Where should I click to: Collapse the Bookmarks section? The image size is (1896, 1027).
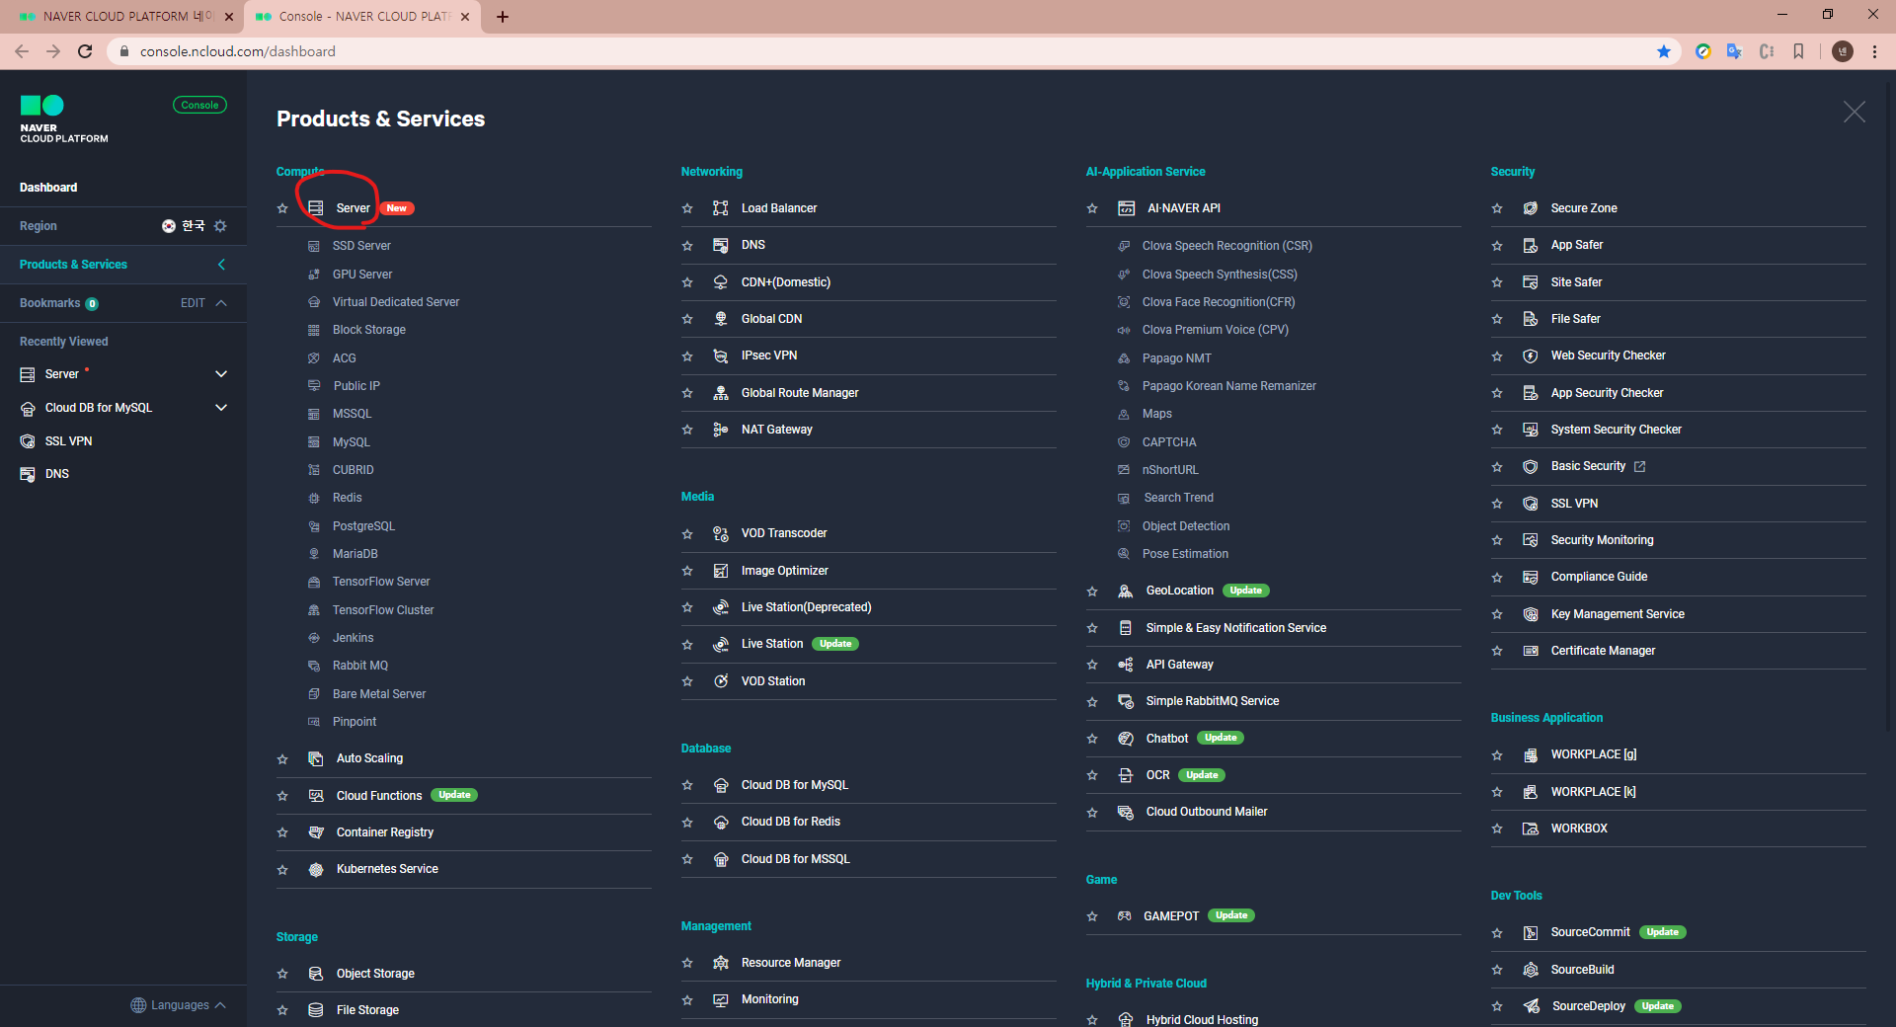[221, 303]
